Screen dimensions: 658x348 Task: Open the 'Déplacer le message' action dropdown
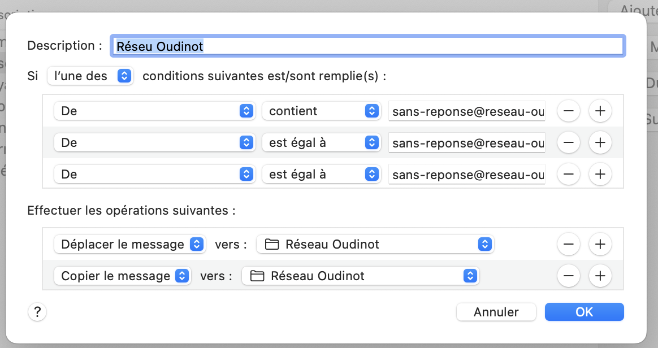point(129,244)
